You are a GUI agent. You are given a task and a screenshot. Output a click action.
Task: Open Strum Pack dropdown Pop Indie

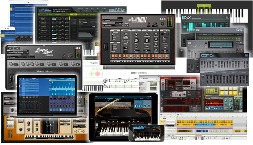click(79, 125)
